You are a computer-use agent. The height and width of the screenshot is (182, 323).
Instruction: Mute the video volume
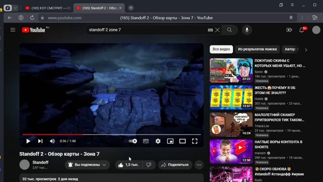[x=52, y=141]
